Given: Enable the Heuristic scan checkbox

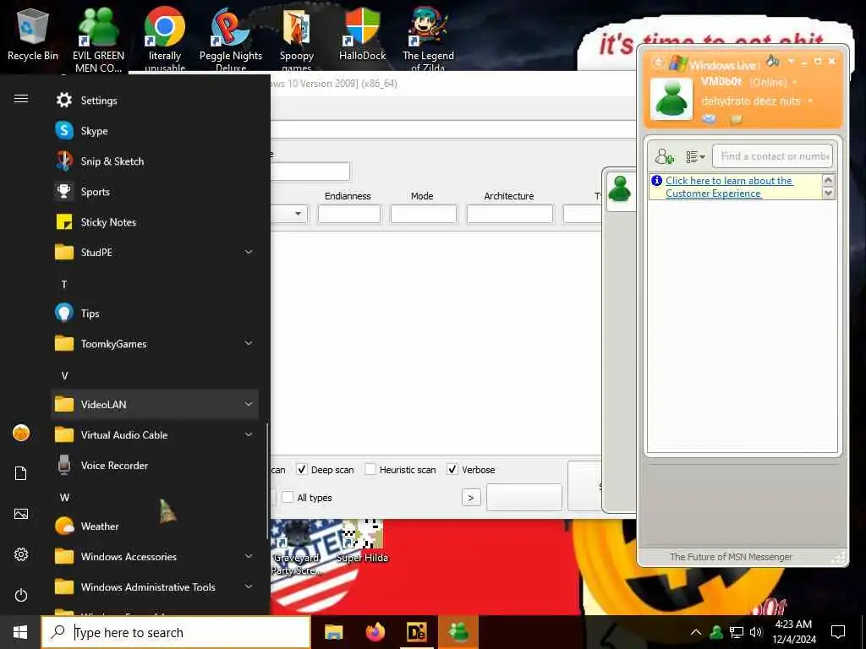Looking at the screenshot, I should (x=370, y=470).
